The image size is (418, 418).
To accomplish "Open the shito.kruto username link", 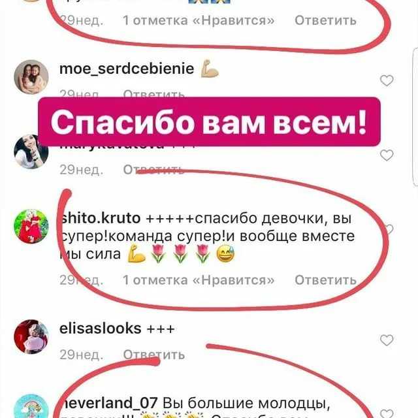I will [100, 218].
